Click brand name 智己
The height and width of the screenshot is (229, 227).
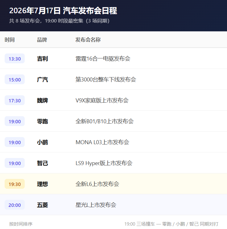pyautogui.click(x=43, y=163)
